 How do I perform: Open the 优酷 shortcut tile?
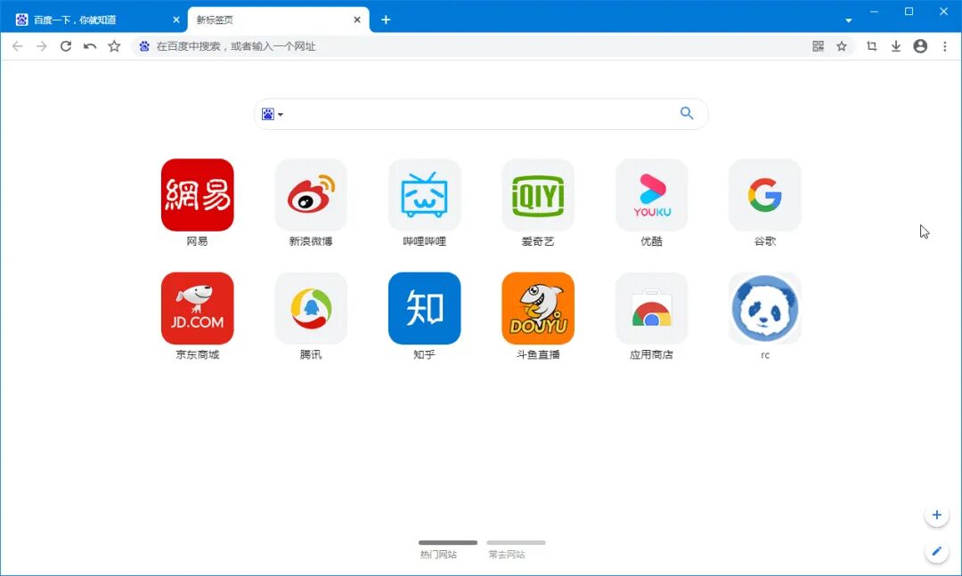click(x=651, y=195)
